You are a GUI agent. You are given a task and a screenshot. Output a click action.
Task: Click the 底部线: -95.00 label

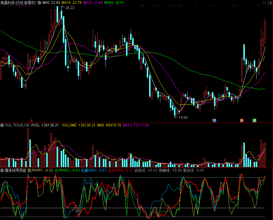click(146, 170)
